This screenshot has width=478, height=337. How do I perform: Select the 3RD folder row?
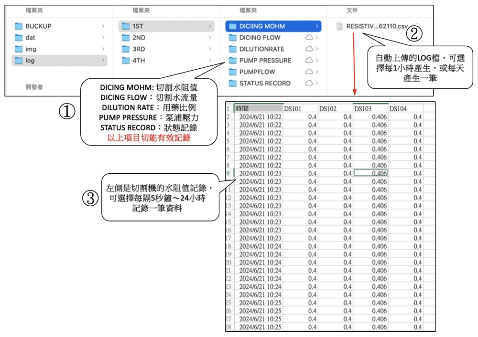coord(163,49)
